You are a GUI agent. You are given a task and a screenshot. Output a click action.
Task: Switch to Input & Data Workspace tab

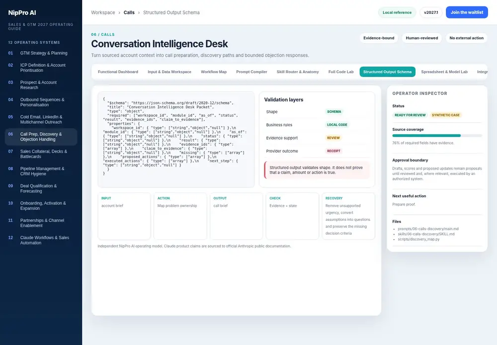tap(169, 72)
